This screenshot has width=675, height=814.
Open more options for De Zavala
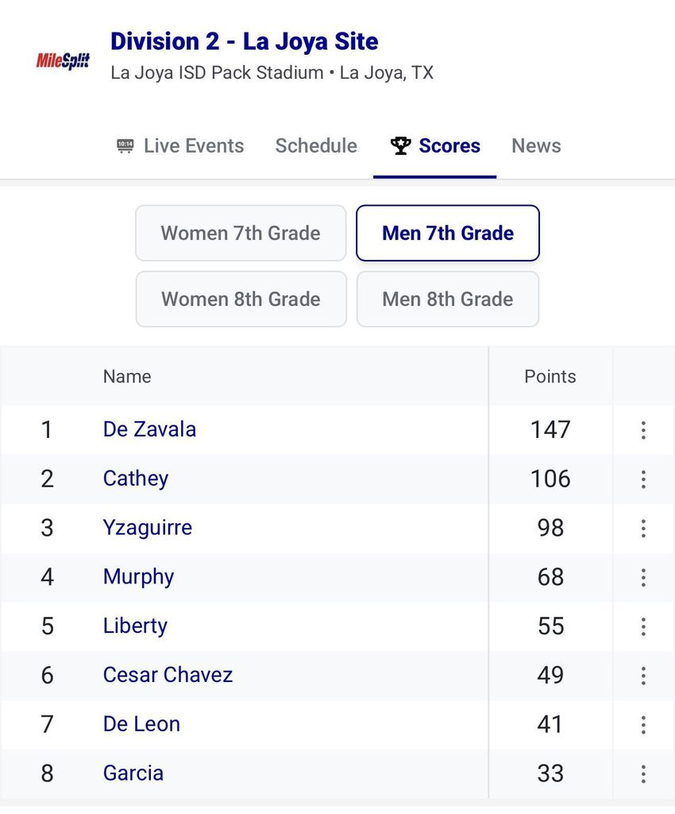tap(643, 430)
